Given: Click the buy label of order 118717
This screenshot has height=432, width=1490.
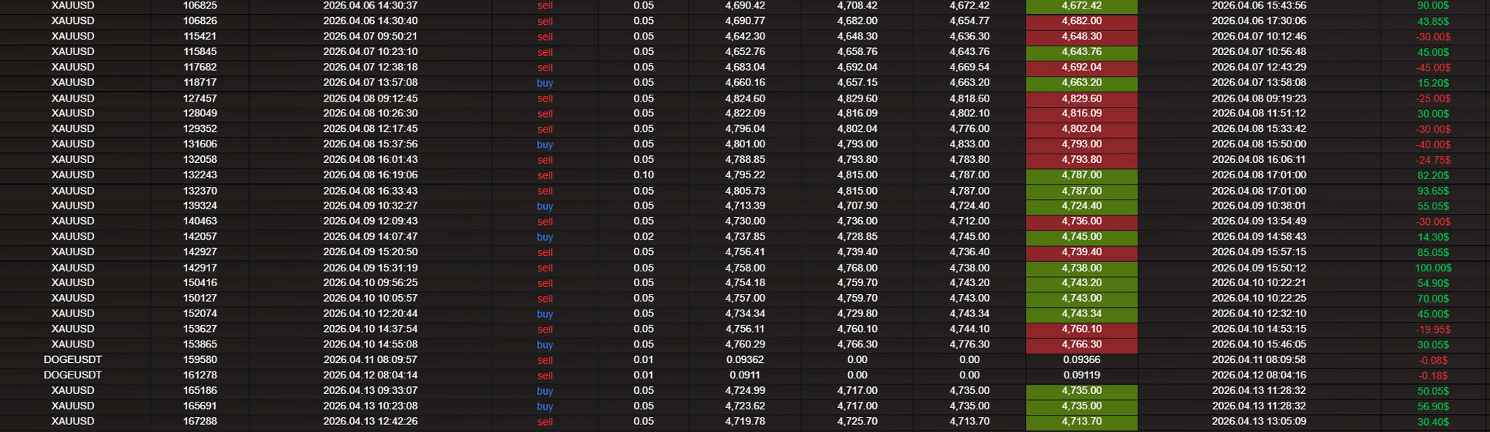Looking at the screenshot, I should 545,83.
